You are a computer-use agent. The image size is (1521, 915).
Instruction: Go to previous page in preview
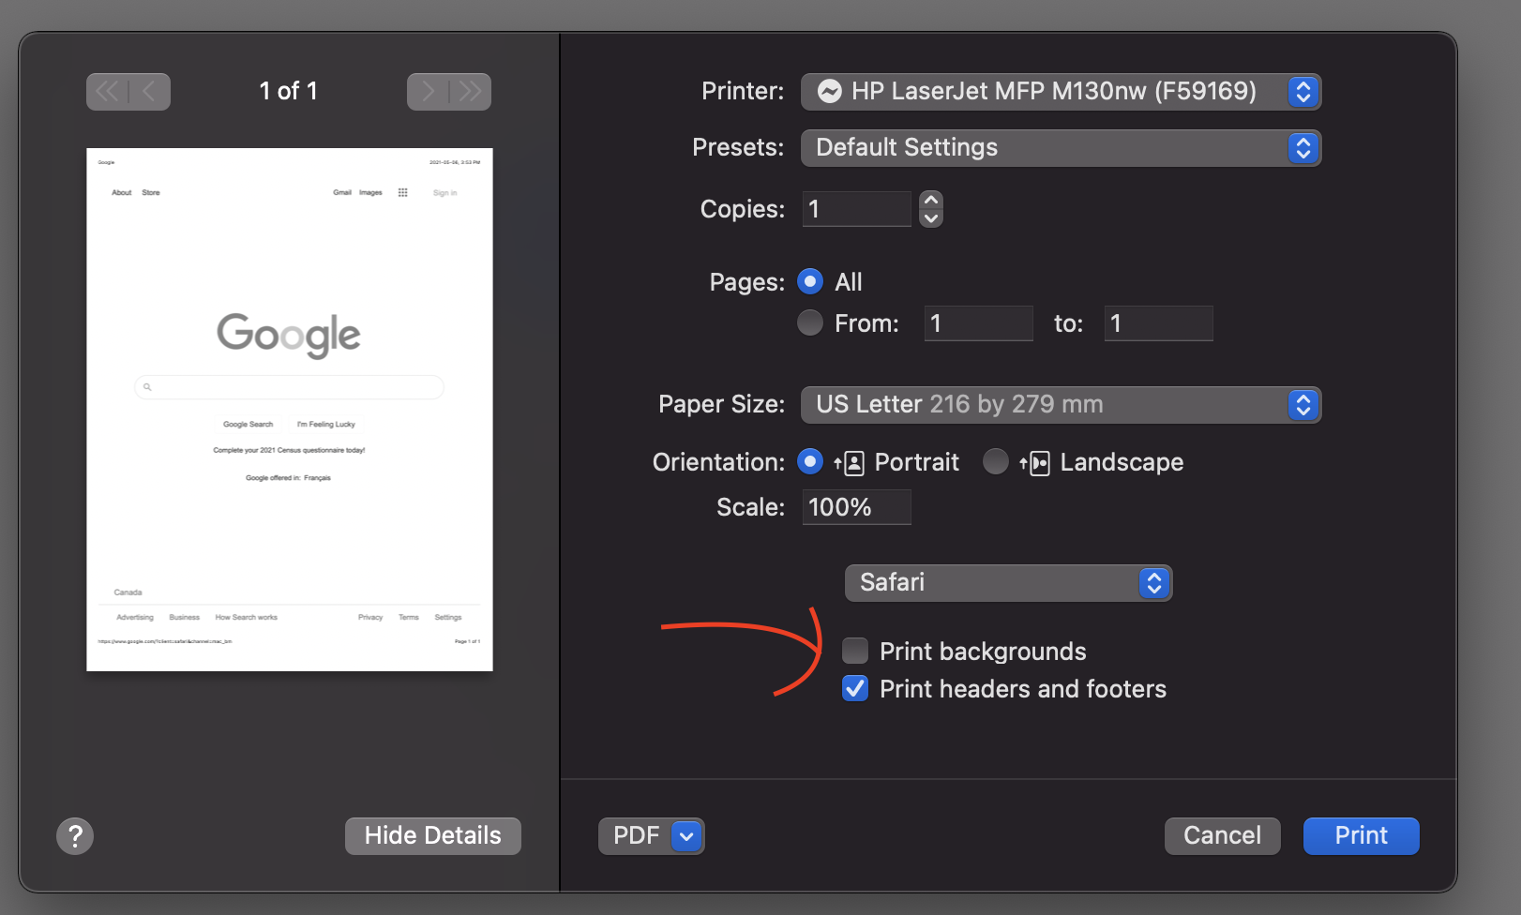point(150,92)
